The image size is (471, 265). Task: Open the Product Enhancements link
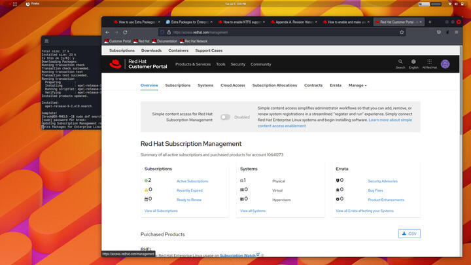point(386,200)
